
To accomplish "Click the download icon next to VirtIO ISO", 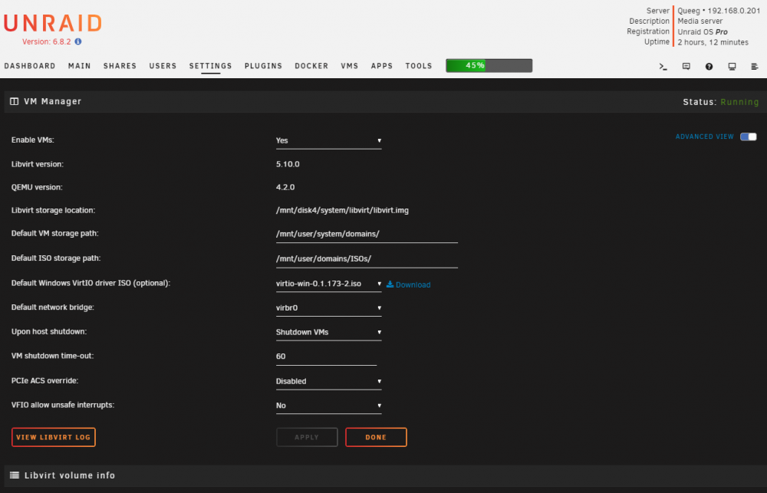I will pyautogui.click(x=390, y=284).
